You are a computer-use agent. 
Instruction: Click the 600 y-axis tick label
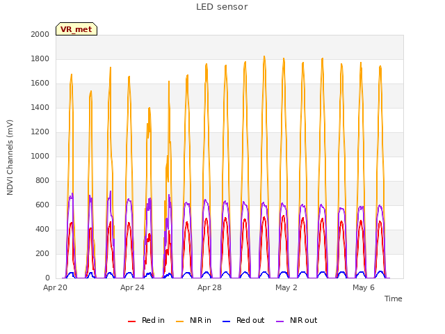click(x=42, y=205)
